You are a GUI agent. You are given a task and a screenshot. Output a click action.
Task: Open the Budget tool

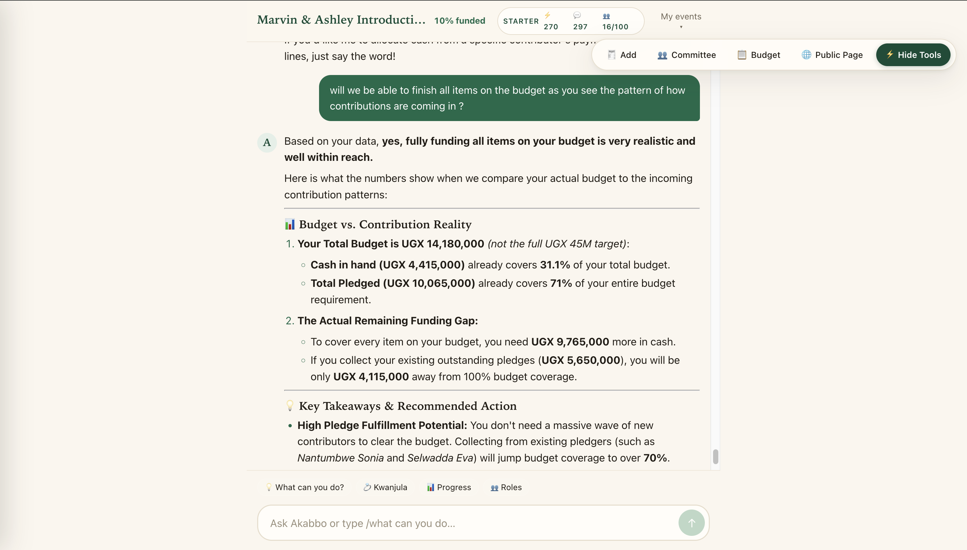coord(758,55)
